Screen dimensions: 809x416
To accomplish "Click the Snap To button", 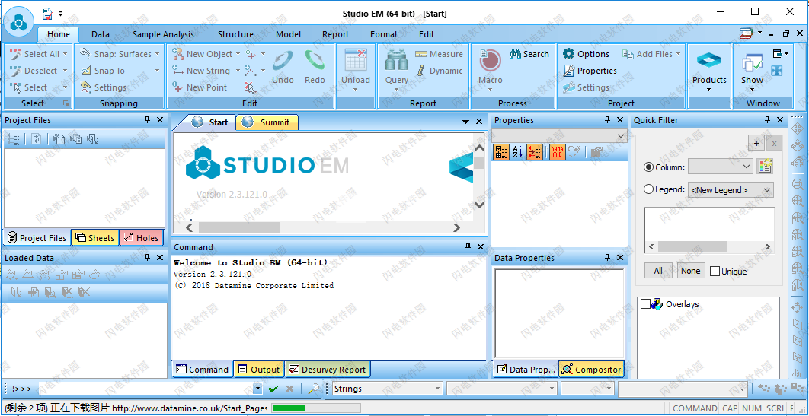I will tap(103, 71).
